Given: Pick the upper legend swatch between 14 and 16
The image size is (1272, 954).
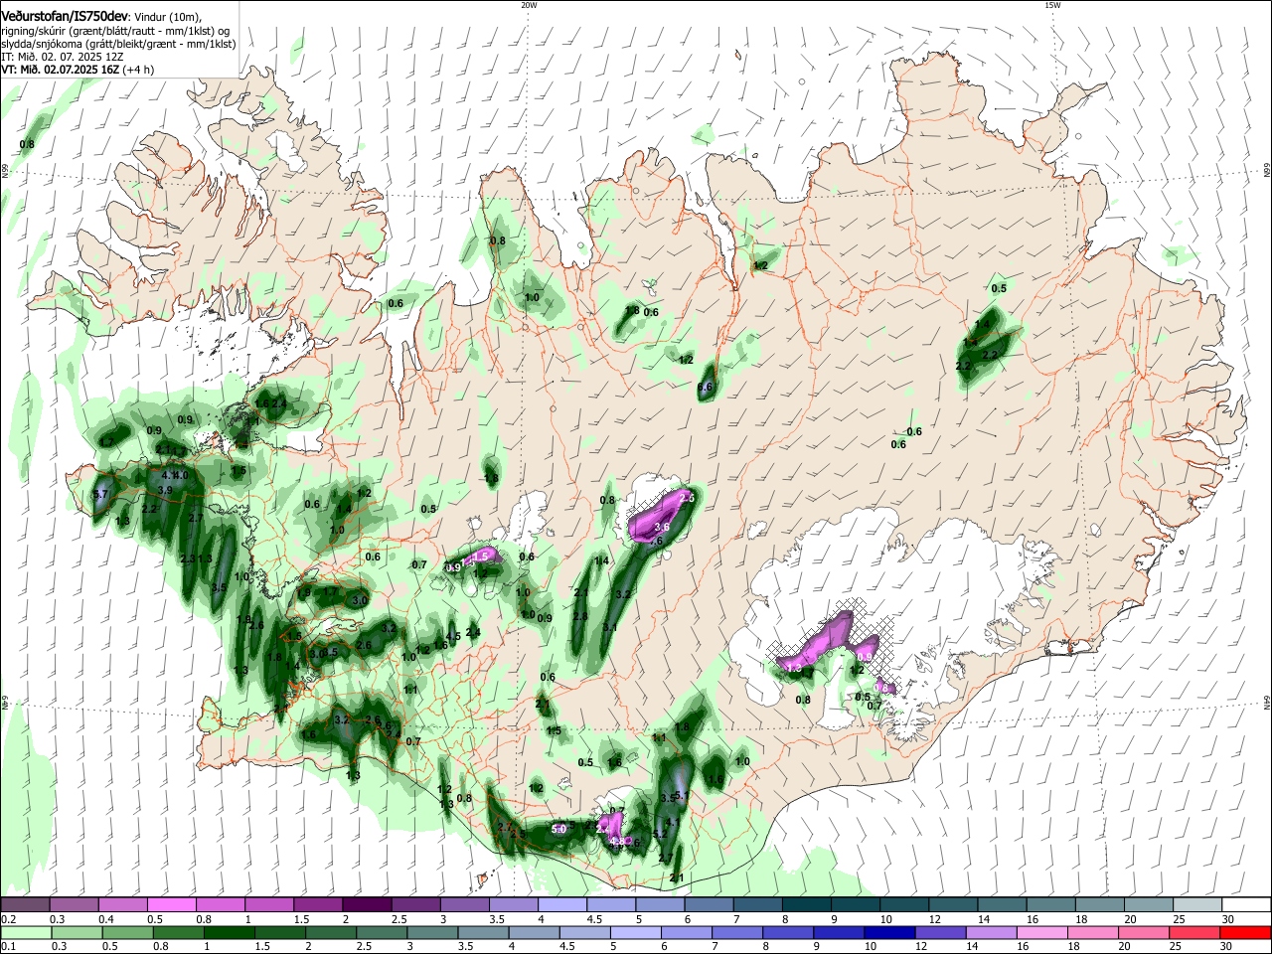Looking at the screenshot, I should (x=1002, y=904).
